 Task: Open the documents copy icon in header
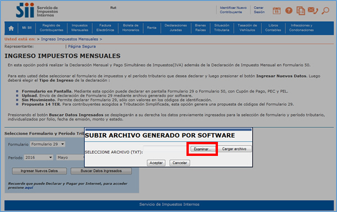click(300, 11)
